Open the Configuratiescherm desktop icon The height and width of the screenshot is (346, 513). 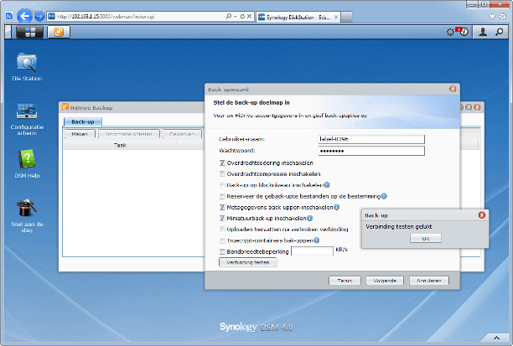tap(27, 118)
